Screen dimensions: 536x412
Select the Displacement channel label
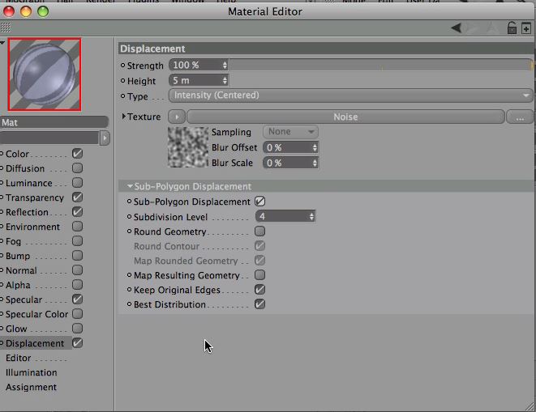point(35,343)
